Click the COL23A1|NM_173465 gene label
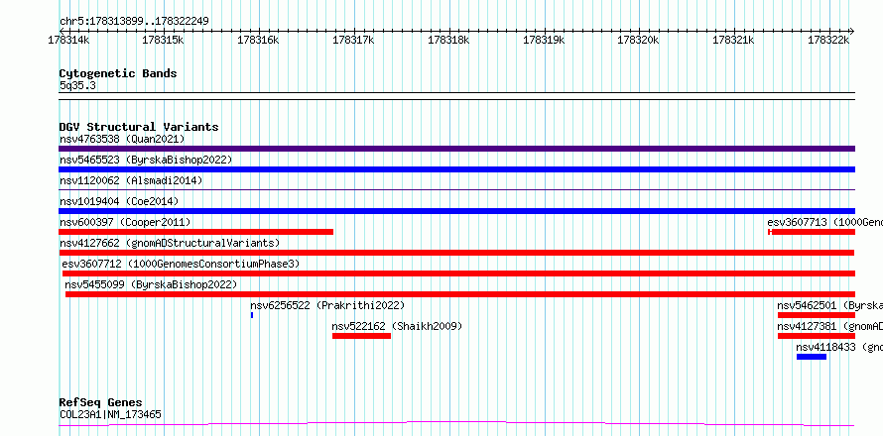Viewport: 883px width, 436px height. (x=110, y=414)
